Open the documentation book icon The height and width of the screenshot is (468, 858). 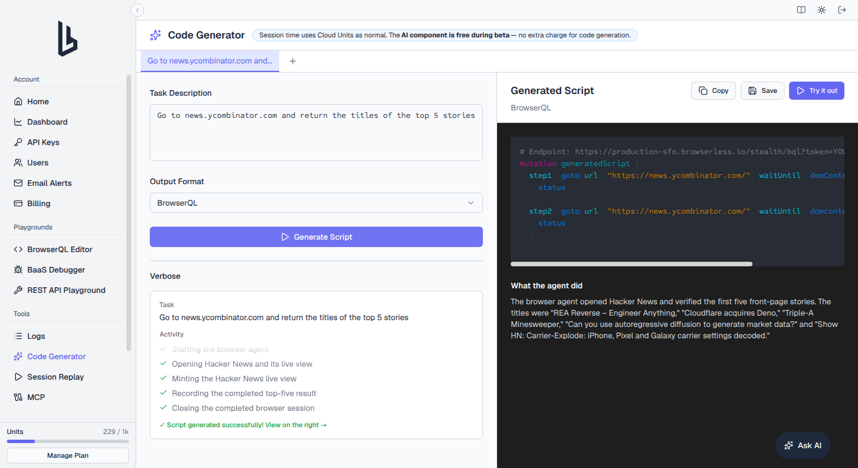801,10
